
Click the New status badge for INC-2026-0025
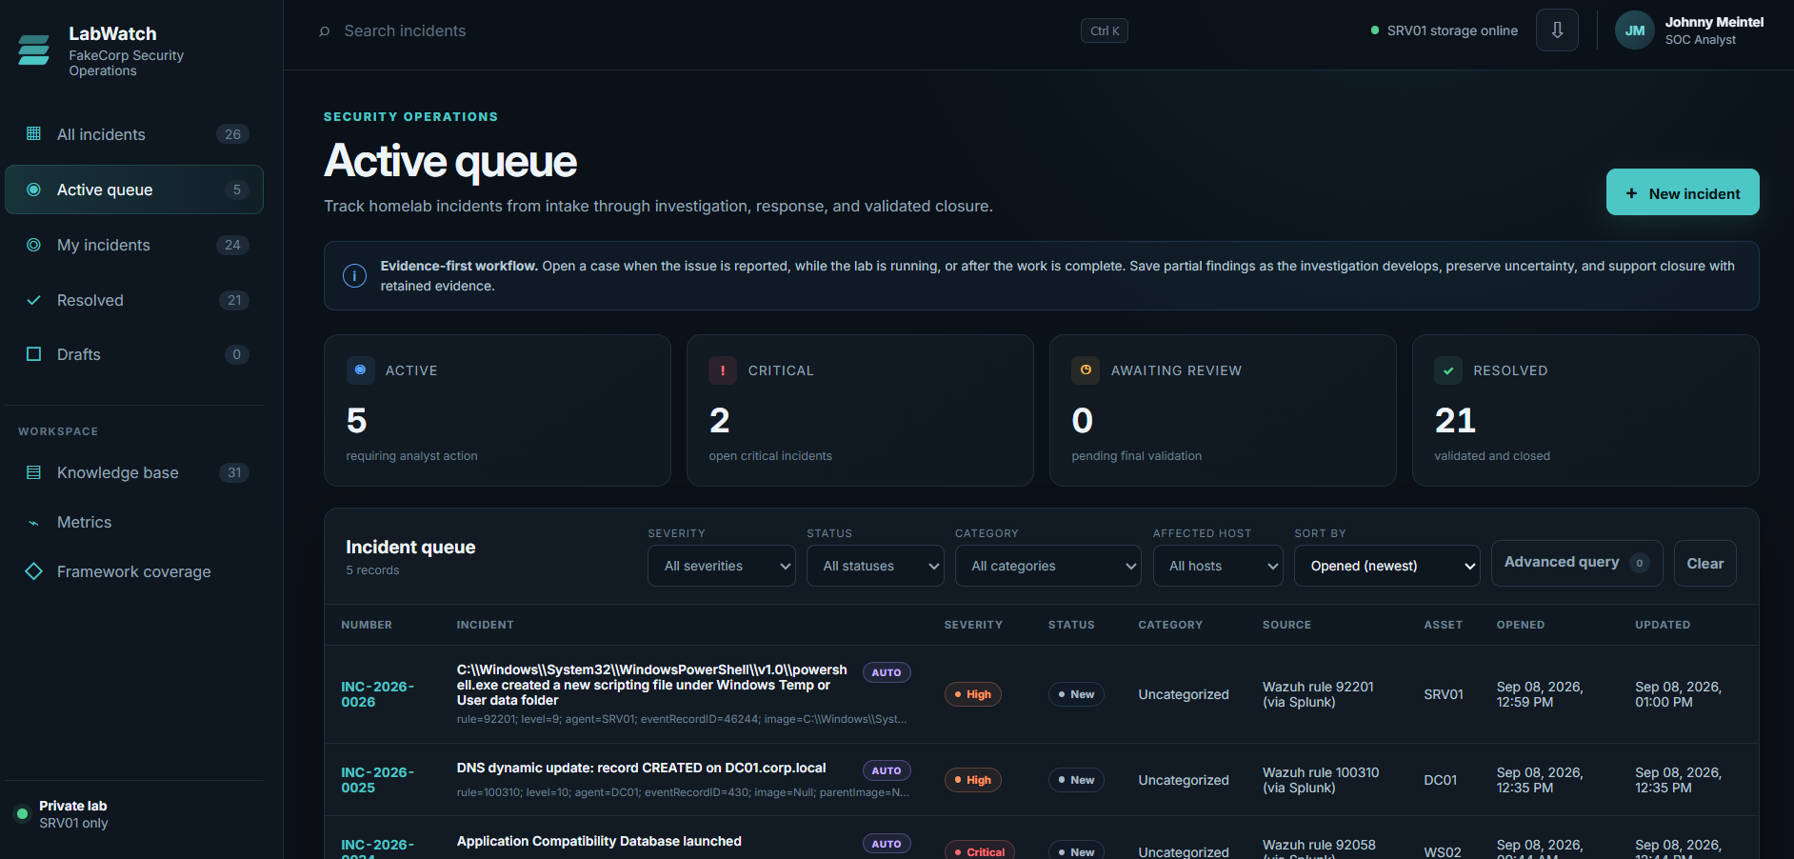pyautogui.click(x=1076, y=780)
